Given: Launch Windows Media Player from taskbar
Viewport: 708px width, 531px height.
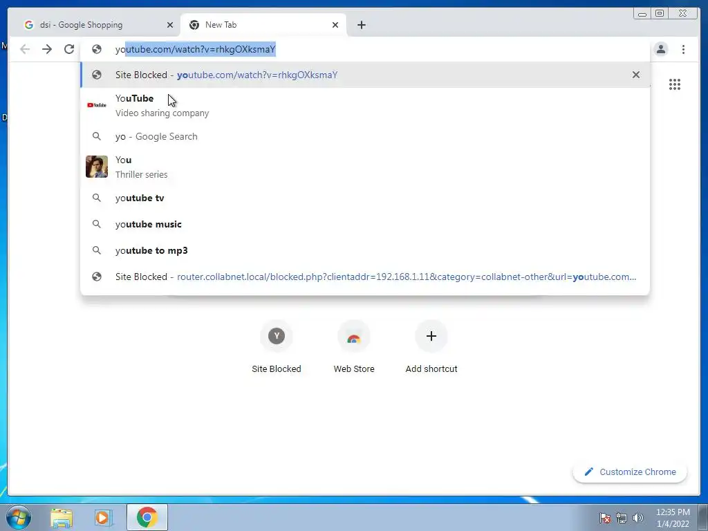Looking at the screenshot, I should 103,518.
